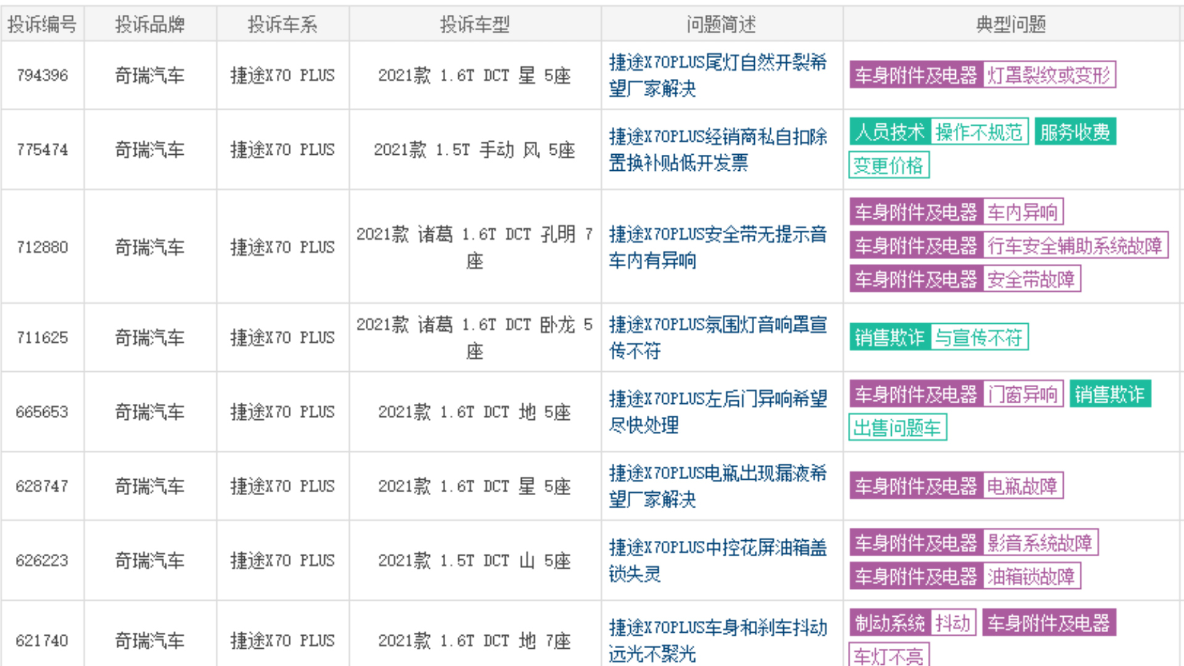The width and height of the screenshot is (1184, 666).
Task: Click the 出售问题车 tag
Action: point(897,427)
